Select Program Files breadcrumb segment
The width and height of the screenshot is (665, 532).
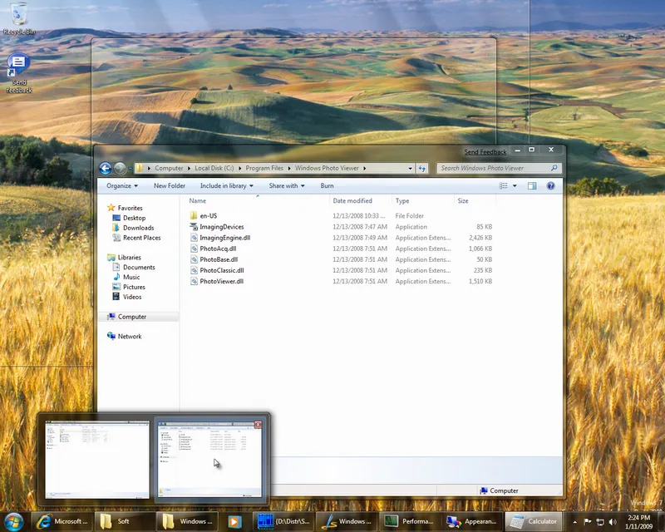point(264,168)
